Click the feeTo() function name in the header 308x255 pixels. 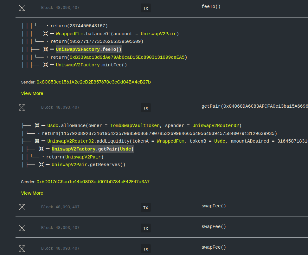point(211,6)
